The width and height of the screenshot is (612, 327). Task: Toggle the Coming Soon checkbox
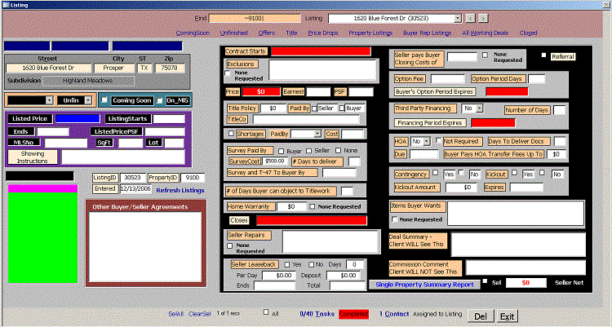[104, 100]
